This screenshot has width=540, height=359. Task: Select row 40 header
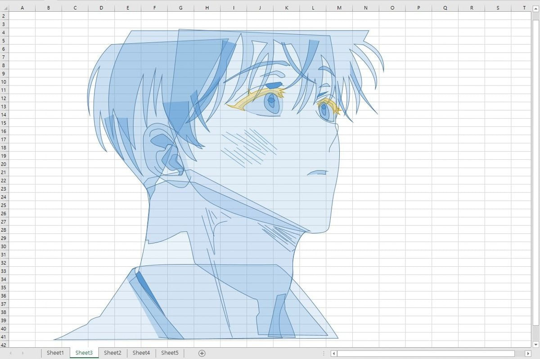pyautogui.click(x=4, y=328)
